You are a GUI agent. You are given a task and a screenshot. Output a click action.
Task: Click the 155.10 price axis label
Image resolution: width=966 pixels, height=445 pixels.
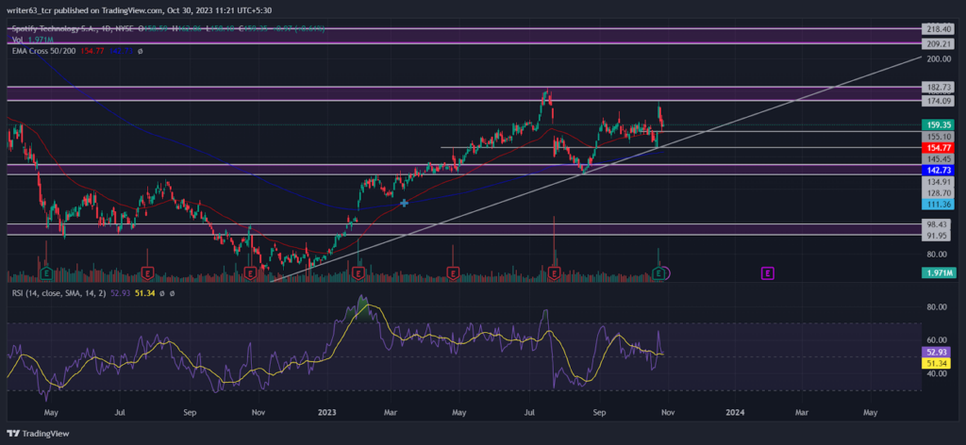[939, 137]
